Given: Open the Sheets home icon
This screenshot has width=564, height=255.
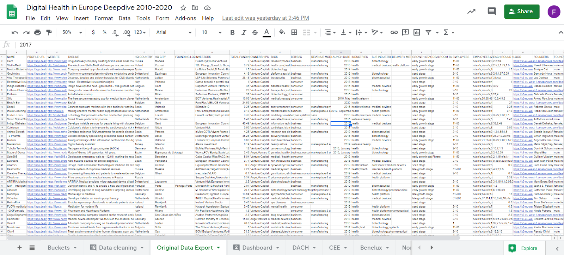Looking at the screenshot, I should 12,12.
